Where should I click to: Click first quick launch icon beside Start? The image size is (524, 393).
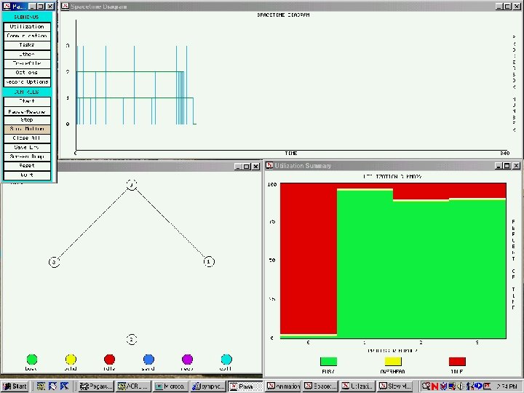click(41, 386)
